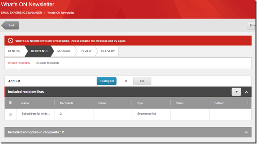Toggle the select-all checkbox in header
The height and width of the screenshot is (144, 257).
point(10,103)
